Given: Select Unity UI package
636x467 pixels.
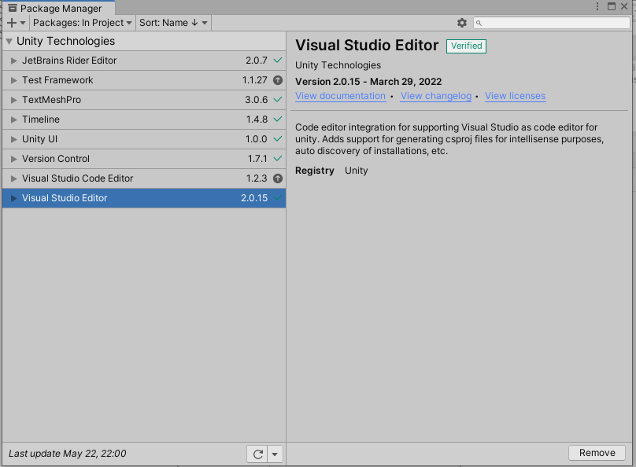Looking at the screenshot, I should [144, 139].
